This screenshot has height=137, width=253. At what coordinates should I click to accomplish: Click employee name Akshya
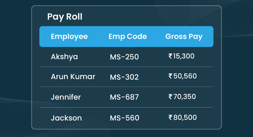point(64,57)
